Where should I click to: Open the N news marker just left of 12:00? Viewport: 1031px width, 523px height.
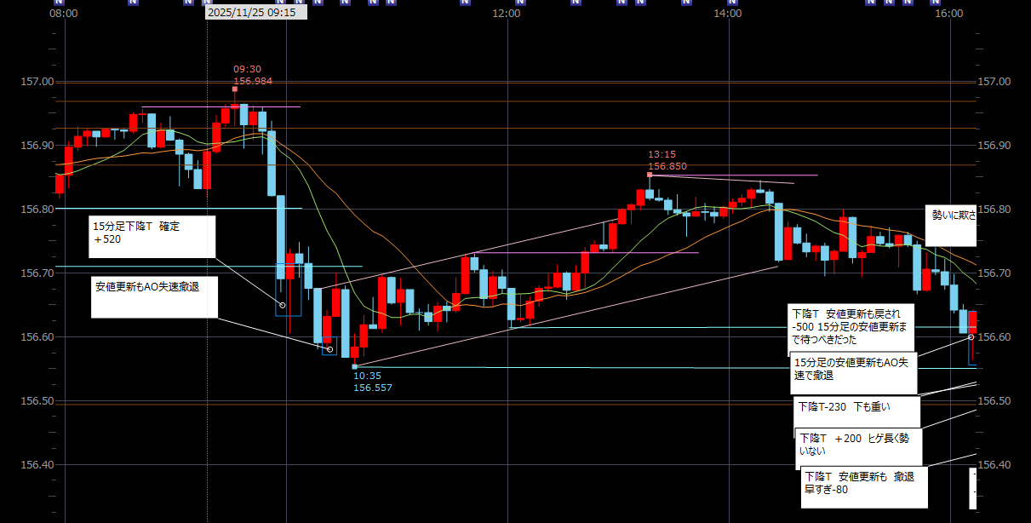[x=464, y=3]
